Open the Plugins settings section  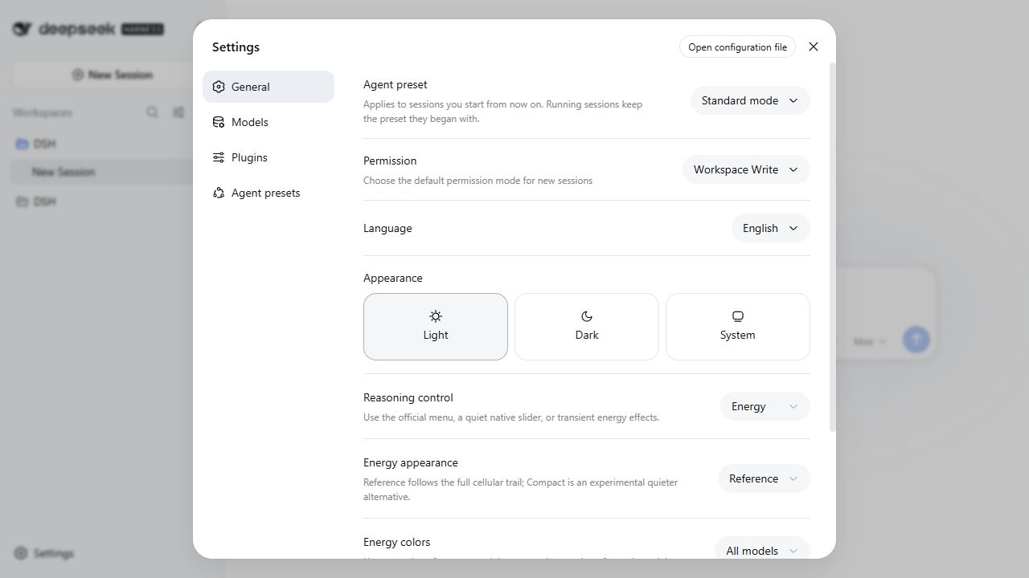tap(268, 157)
